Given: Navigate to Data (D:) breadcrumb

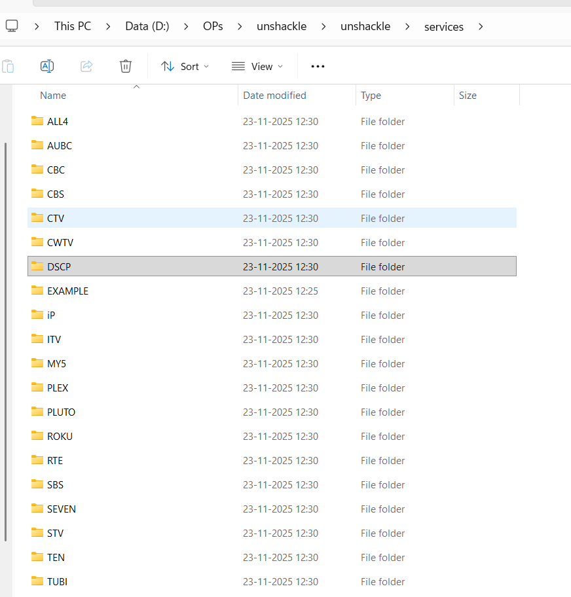Looking at the screenshot, I should pyautogui.click(x=147, y=26).
